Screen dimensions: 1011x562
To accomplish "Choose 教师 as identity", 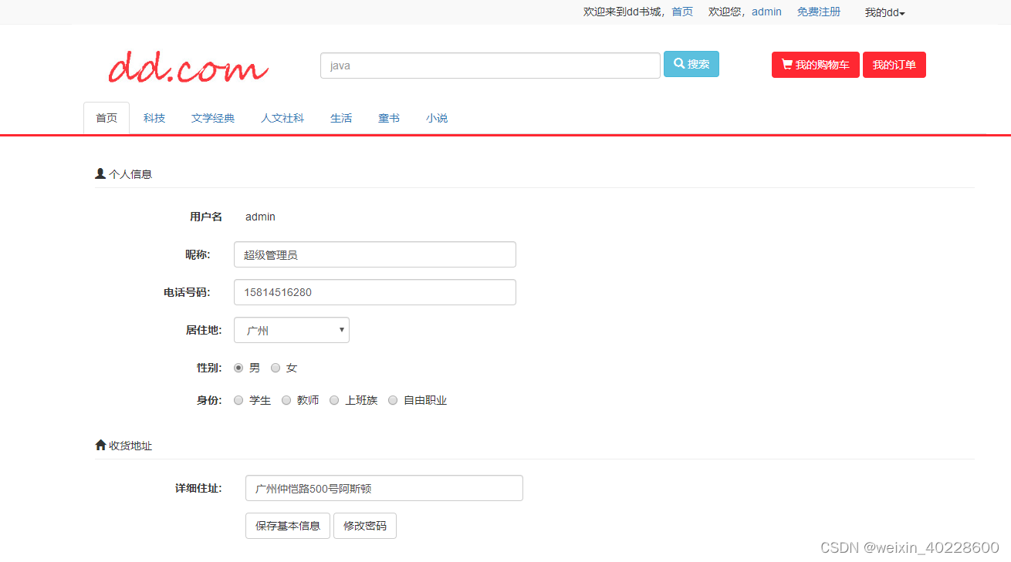I will pyautogui.click(x=286, y=400).
